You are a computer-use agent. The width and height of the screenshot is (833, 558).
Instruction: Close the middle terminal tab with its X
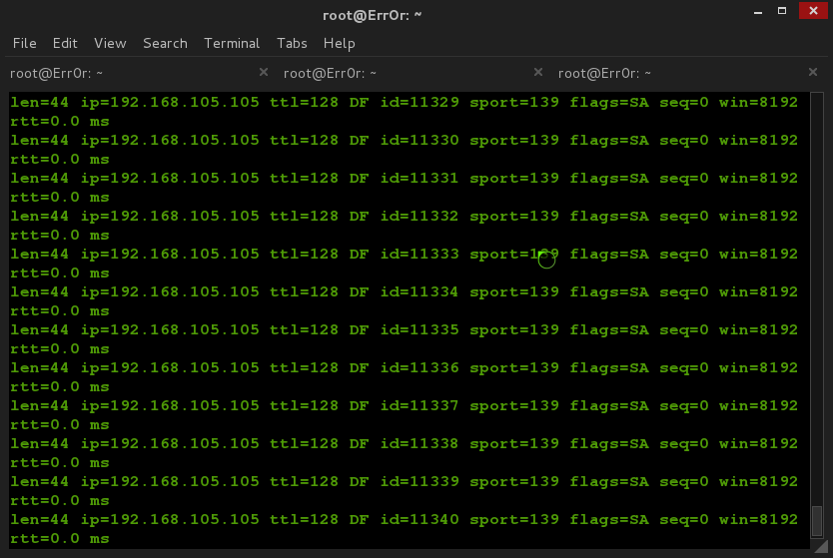point(538,72)
